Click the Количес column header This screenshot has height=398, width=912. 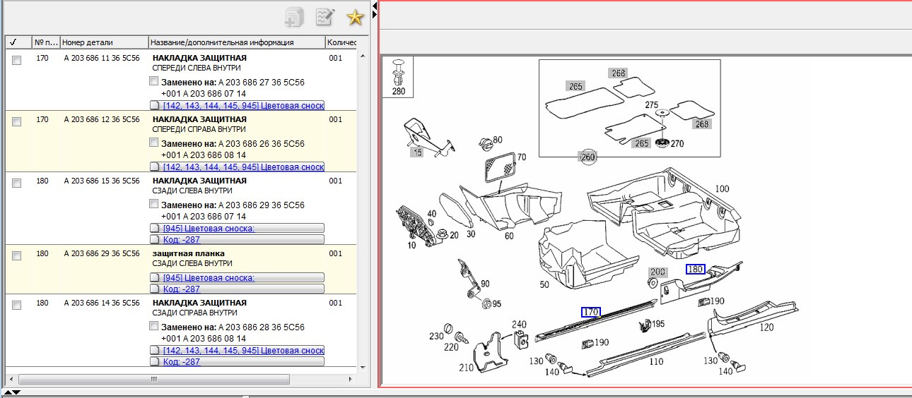342,42
